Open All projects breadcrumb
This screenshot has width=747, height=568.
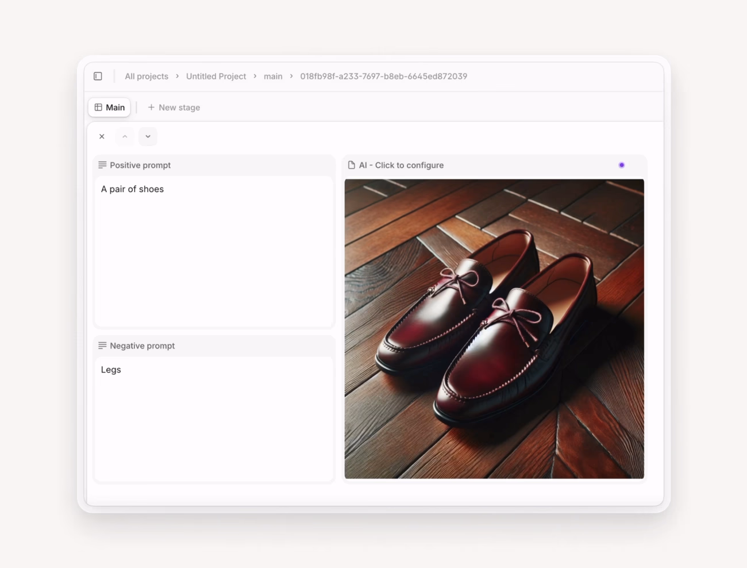click(x=147, y=76)
